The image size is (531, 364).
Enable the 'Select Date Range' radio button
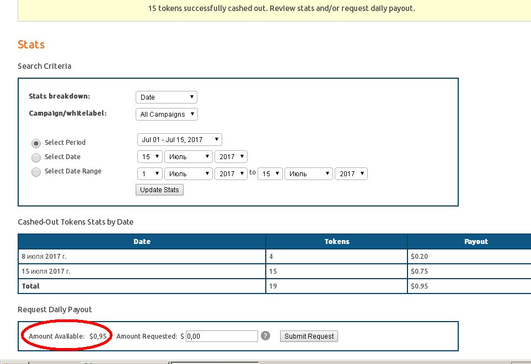click(36, 172)
